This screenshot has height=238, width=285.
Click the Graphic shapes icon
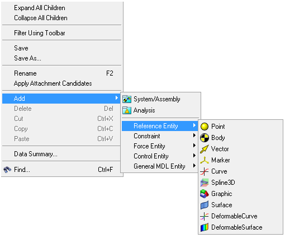[x=205, y=194]
